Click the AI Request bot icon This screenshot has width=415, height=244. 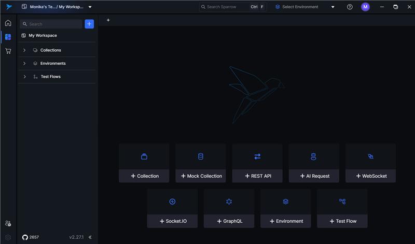click(x=313, y=156)
